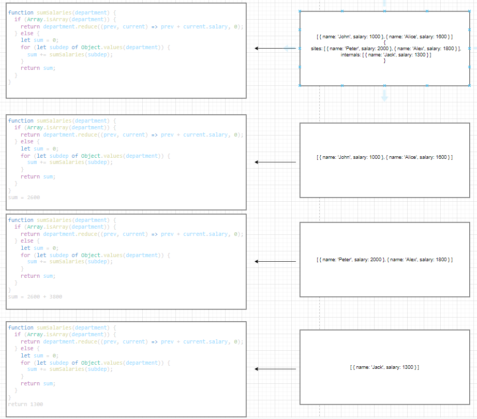Click the bottom-center connection point of the selected box
This screenshot has height=419, width=477.
coord(384,86)
